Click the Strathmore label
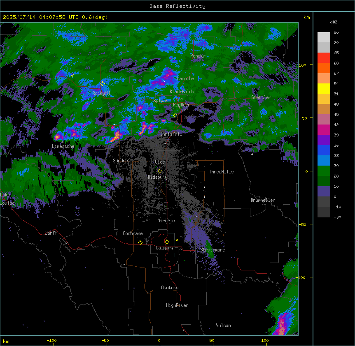The image size is (355, 346). tap(213, 250)
